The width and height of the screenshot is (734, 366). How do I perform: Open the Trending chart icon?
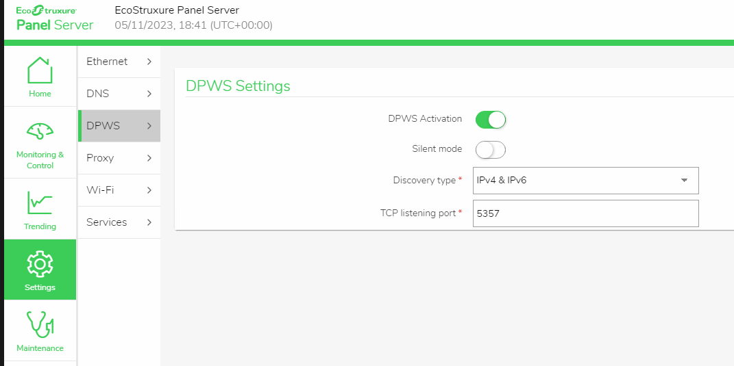[40, 202]
